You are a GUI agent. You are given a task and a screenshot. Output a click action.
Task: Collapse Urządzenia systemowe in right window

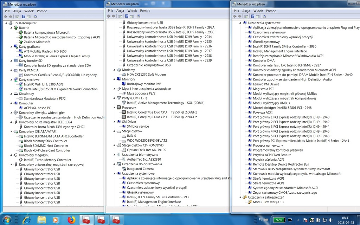coord(240,23)
